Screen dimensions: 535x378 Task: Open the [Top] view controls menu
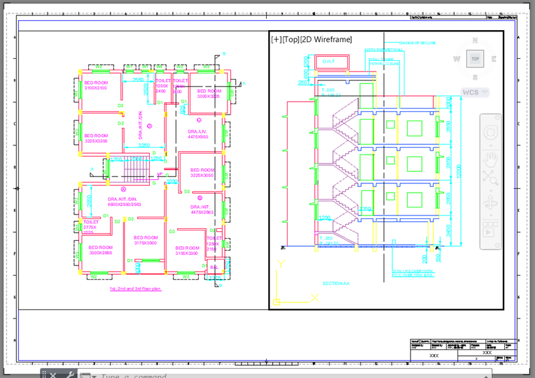coord(291,39)
